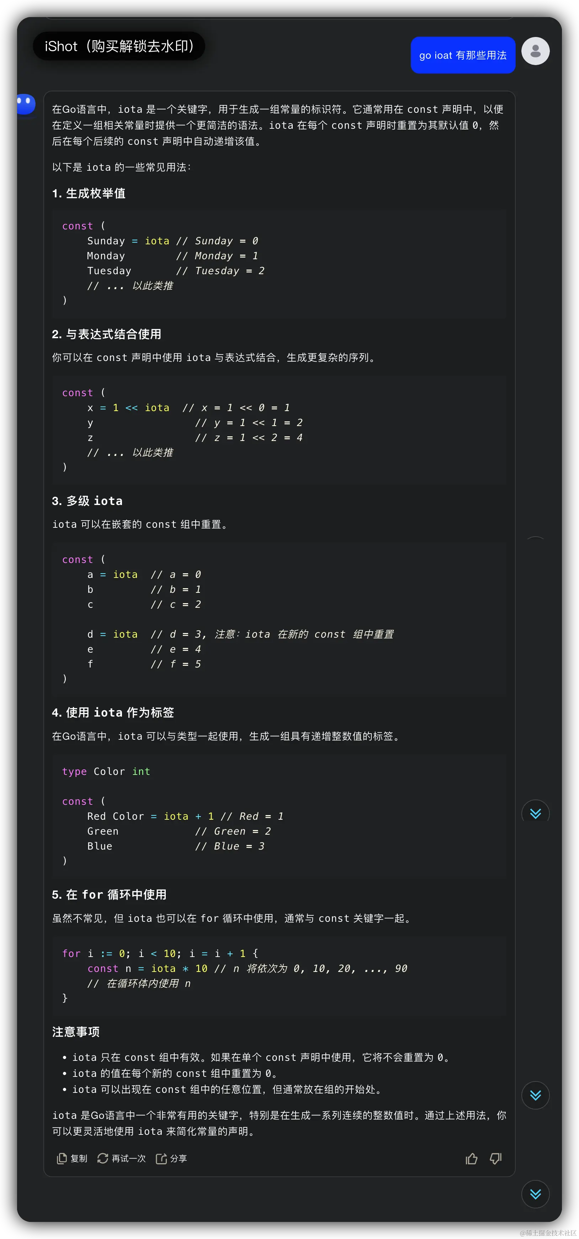The image size is (579, 1239).
Task: Like the response with thumbs up
Action: [x=471, y=1159]
